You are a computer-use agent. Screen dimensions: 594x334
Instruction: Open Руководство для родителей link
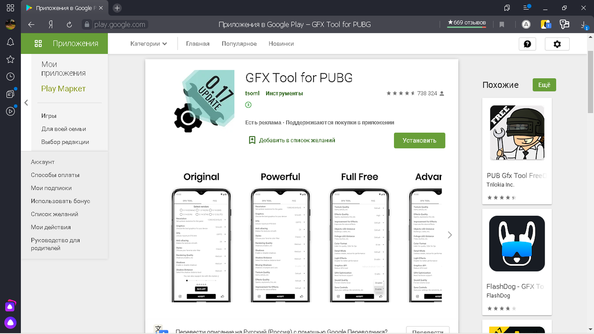coord(55,244)
